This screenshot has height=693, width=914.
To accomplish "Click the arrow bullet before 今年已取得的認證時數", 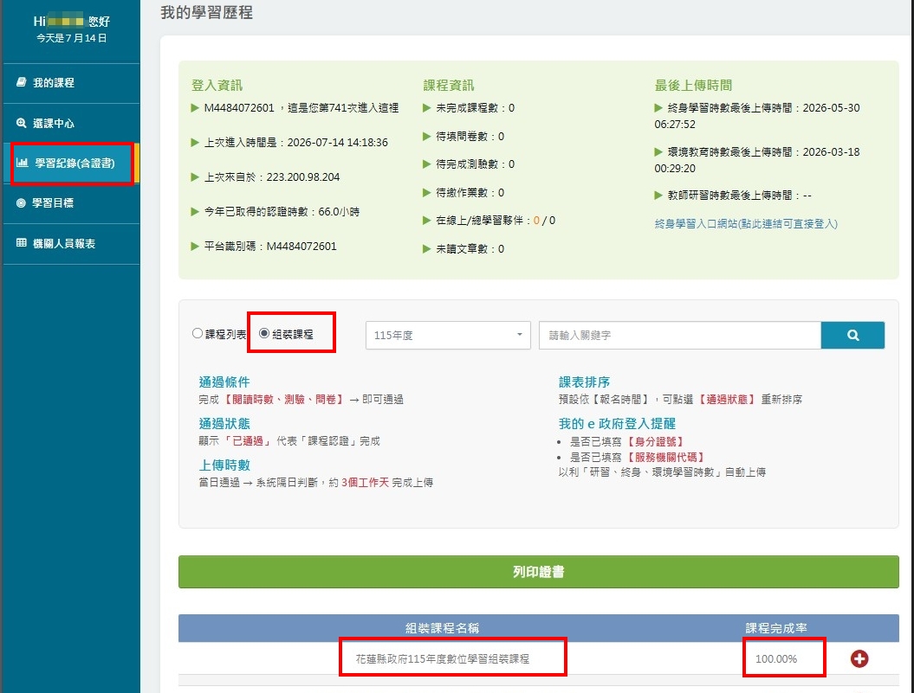I will (x=195, y=212).
